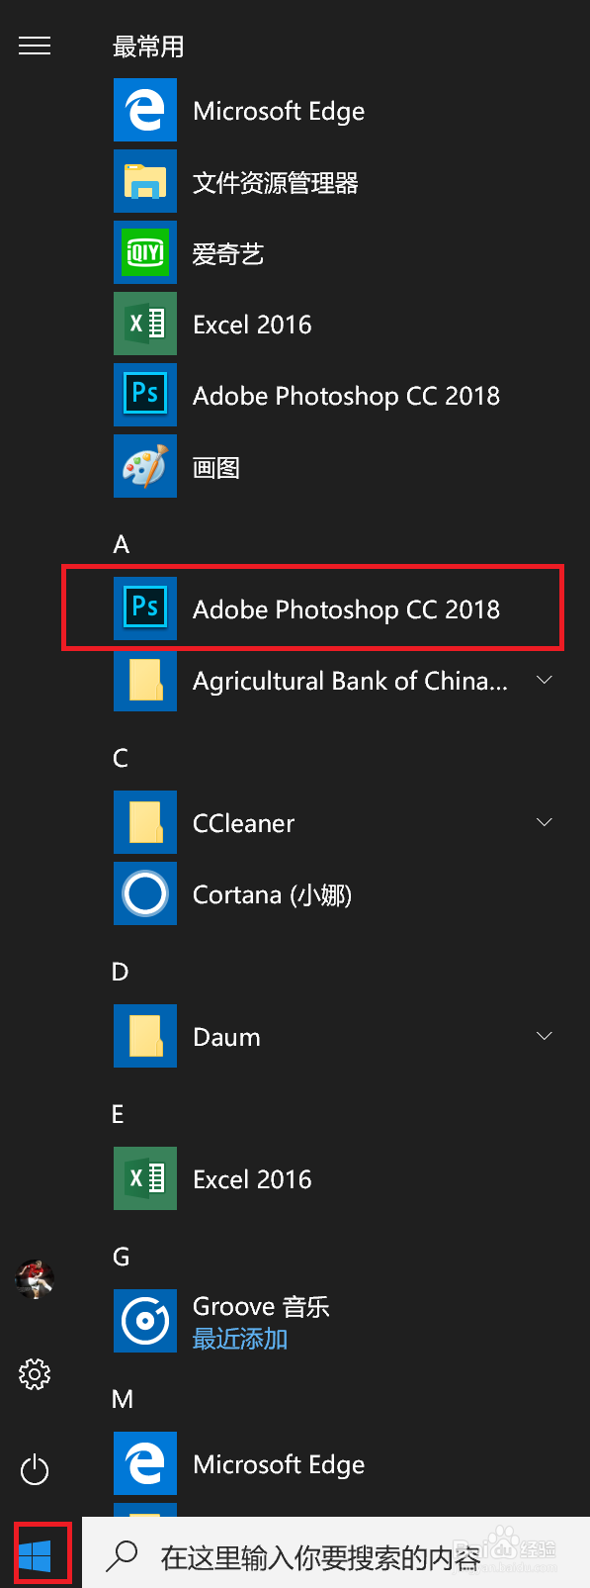Click the Windows Start button on taskbar

35,1551
